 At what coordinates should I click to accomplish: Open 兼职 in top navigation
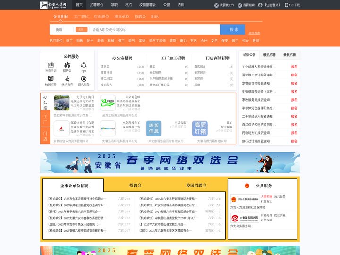pos(114,5)
